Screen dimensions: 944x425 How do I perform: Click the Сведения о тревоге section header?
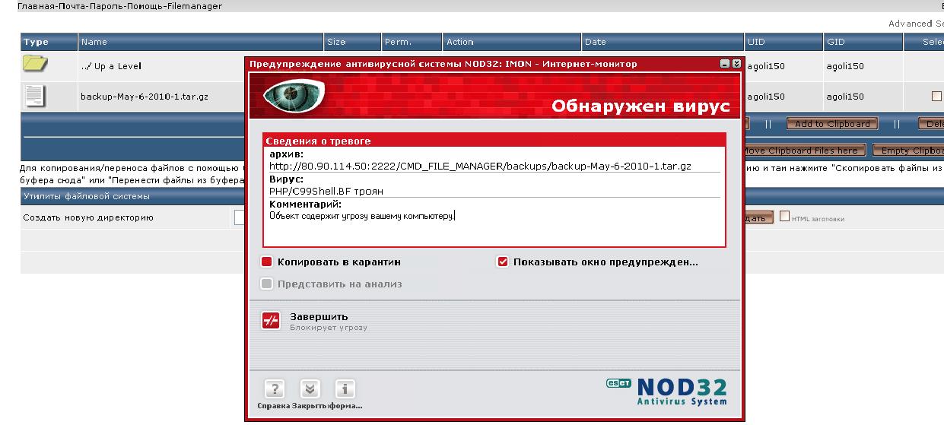pyautogui.click(x=319, y=141)
